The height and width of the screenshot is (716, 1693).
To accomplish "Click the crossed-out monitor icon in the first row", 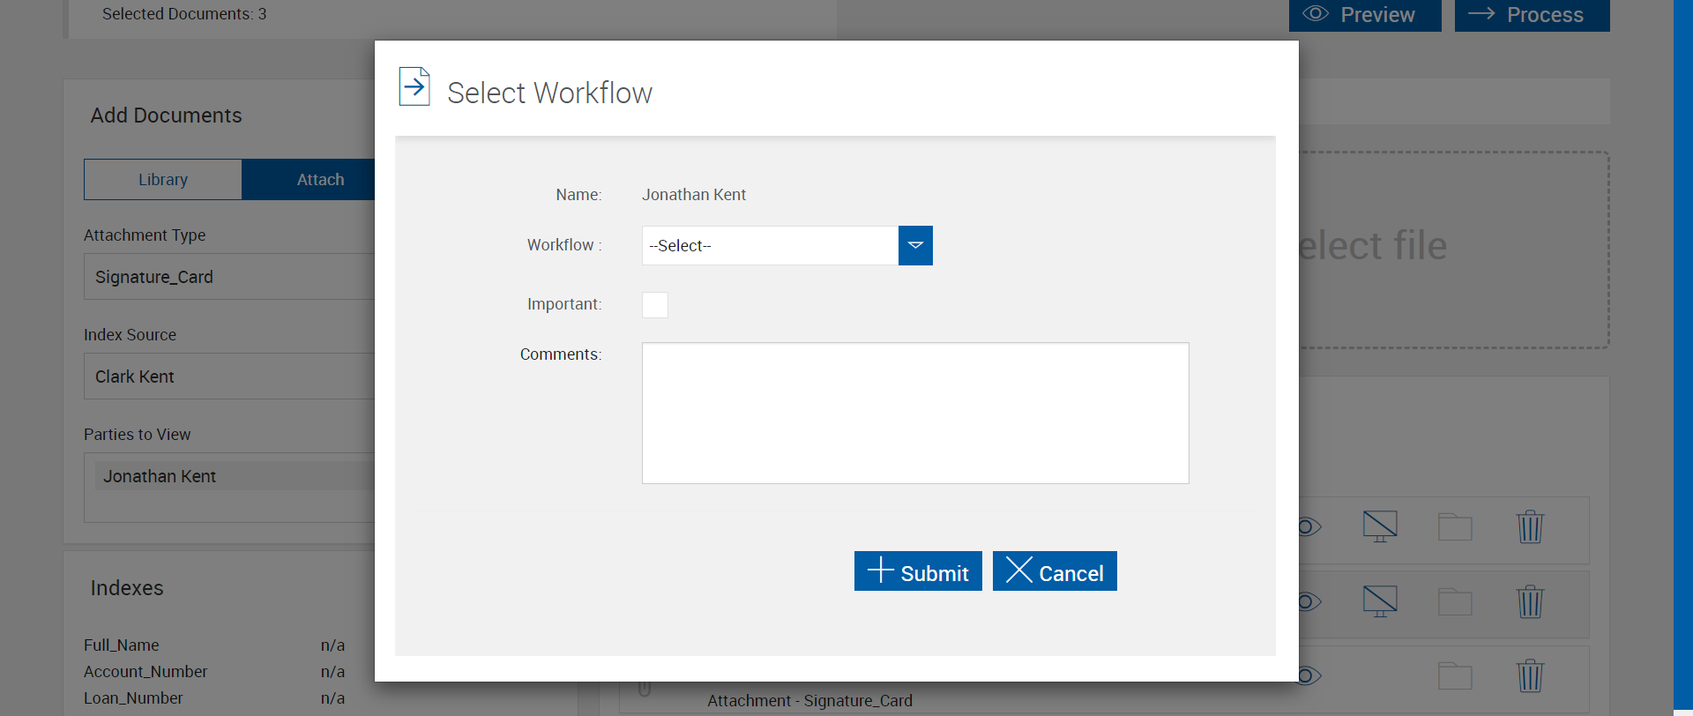I will point(1380,526).
